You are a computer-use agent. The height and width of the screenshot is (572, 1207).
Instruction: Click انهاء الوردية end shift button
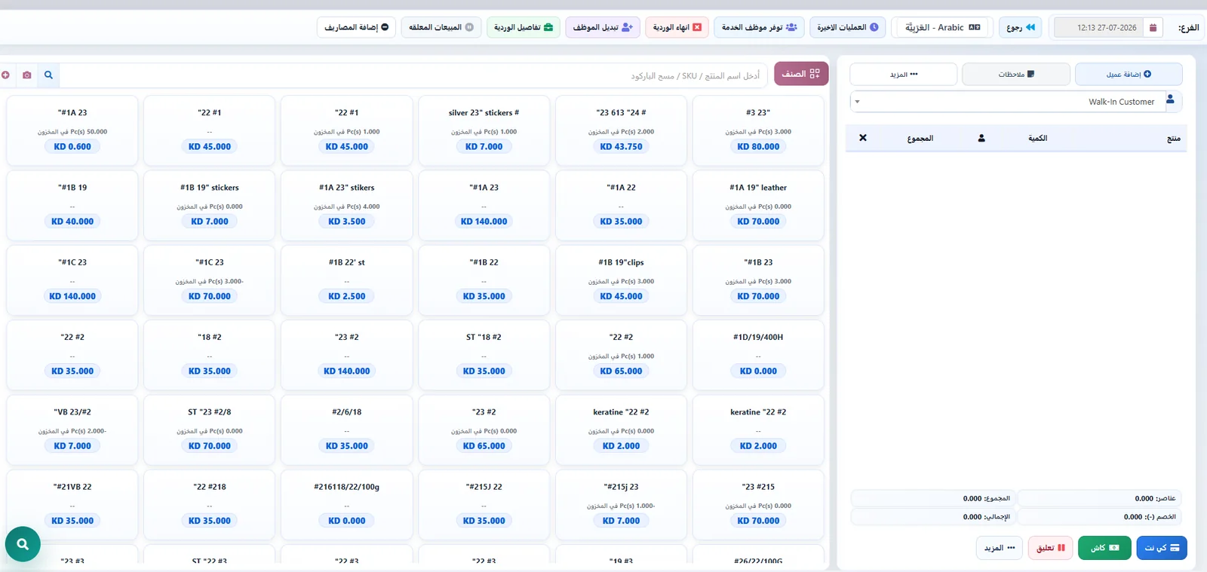click(677, 28)
